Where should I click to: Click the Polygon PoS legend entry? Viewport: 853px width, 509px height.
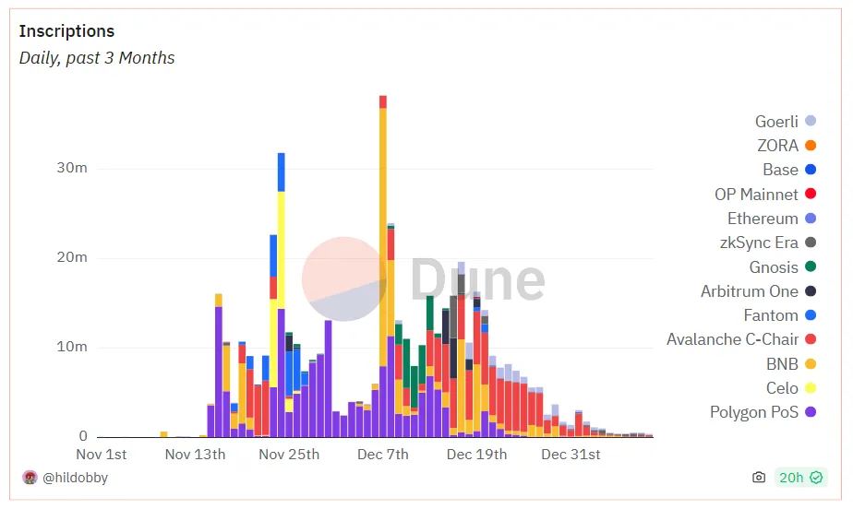point(763,412)
